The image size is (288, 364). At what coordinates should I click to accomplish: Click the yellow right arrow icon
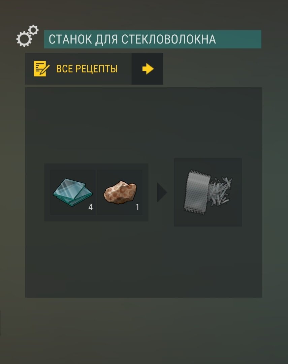coord(148,69)
